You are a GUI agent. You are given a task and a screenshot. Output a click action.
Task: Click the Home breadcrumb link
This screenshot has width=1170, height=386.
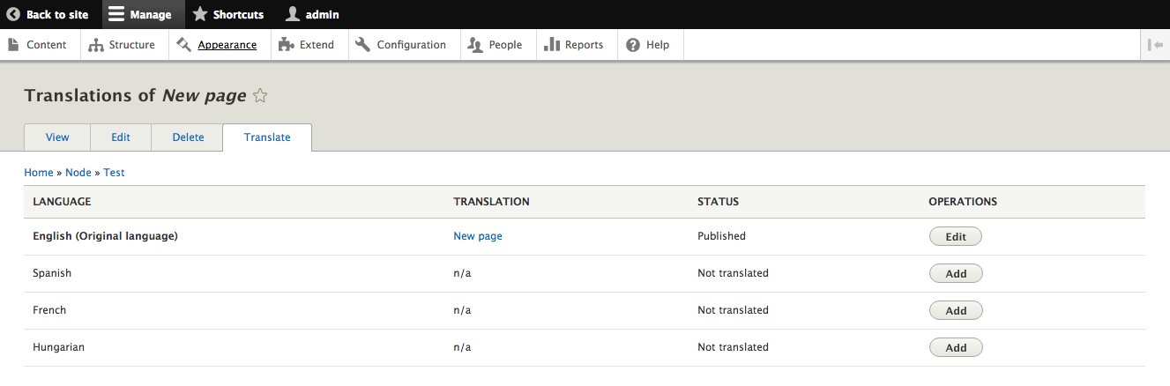(39, 173)
